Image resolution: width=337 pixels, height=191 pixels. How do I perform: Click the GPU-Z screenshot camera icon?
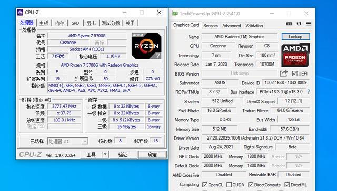[289, 23]
